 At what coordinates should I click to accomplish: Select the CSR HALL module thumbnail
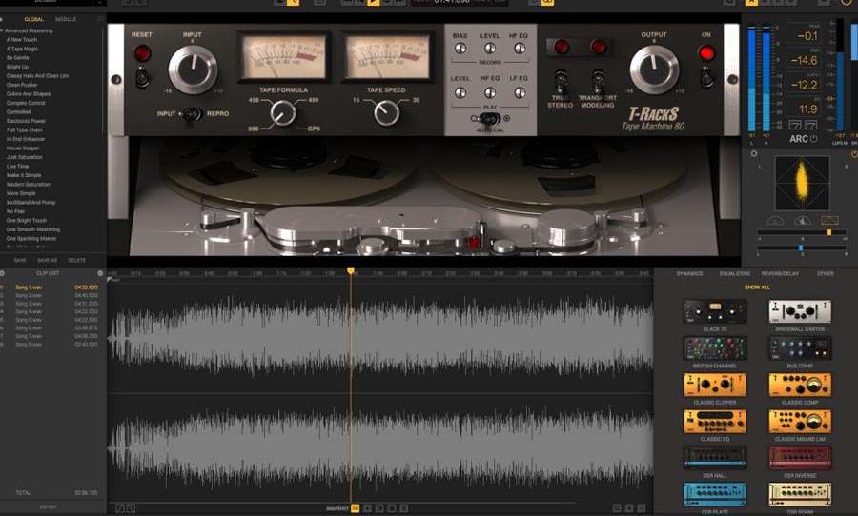click(715, 458)
